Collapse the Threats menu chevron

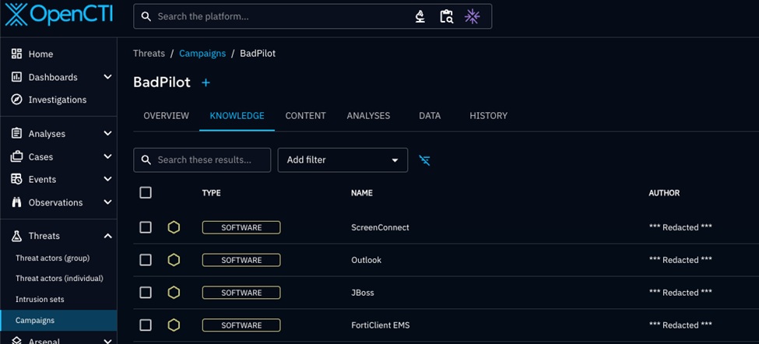click(107, 236)
